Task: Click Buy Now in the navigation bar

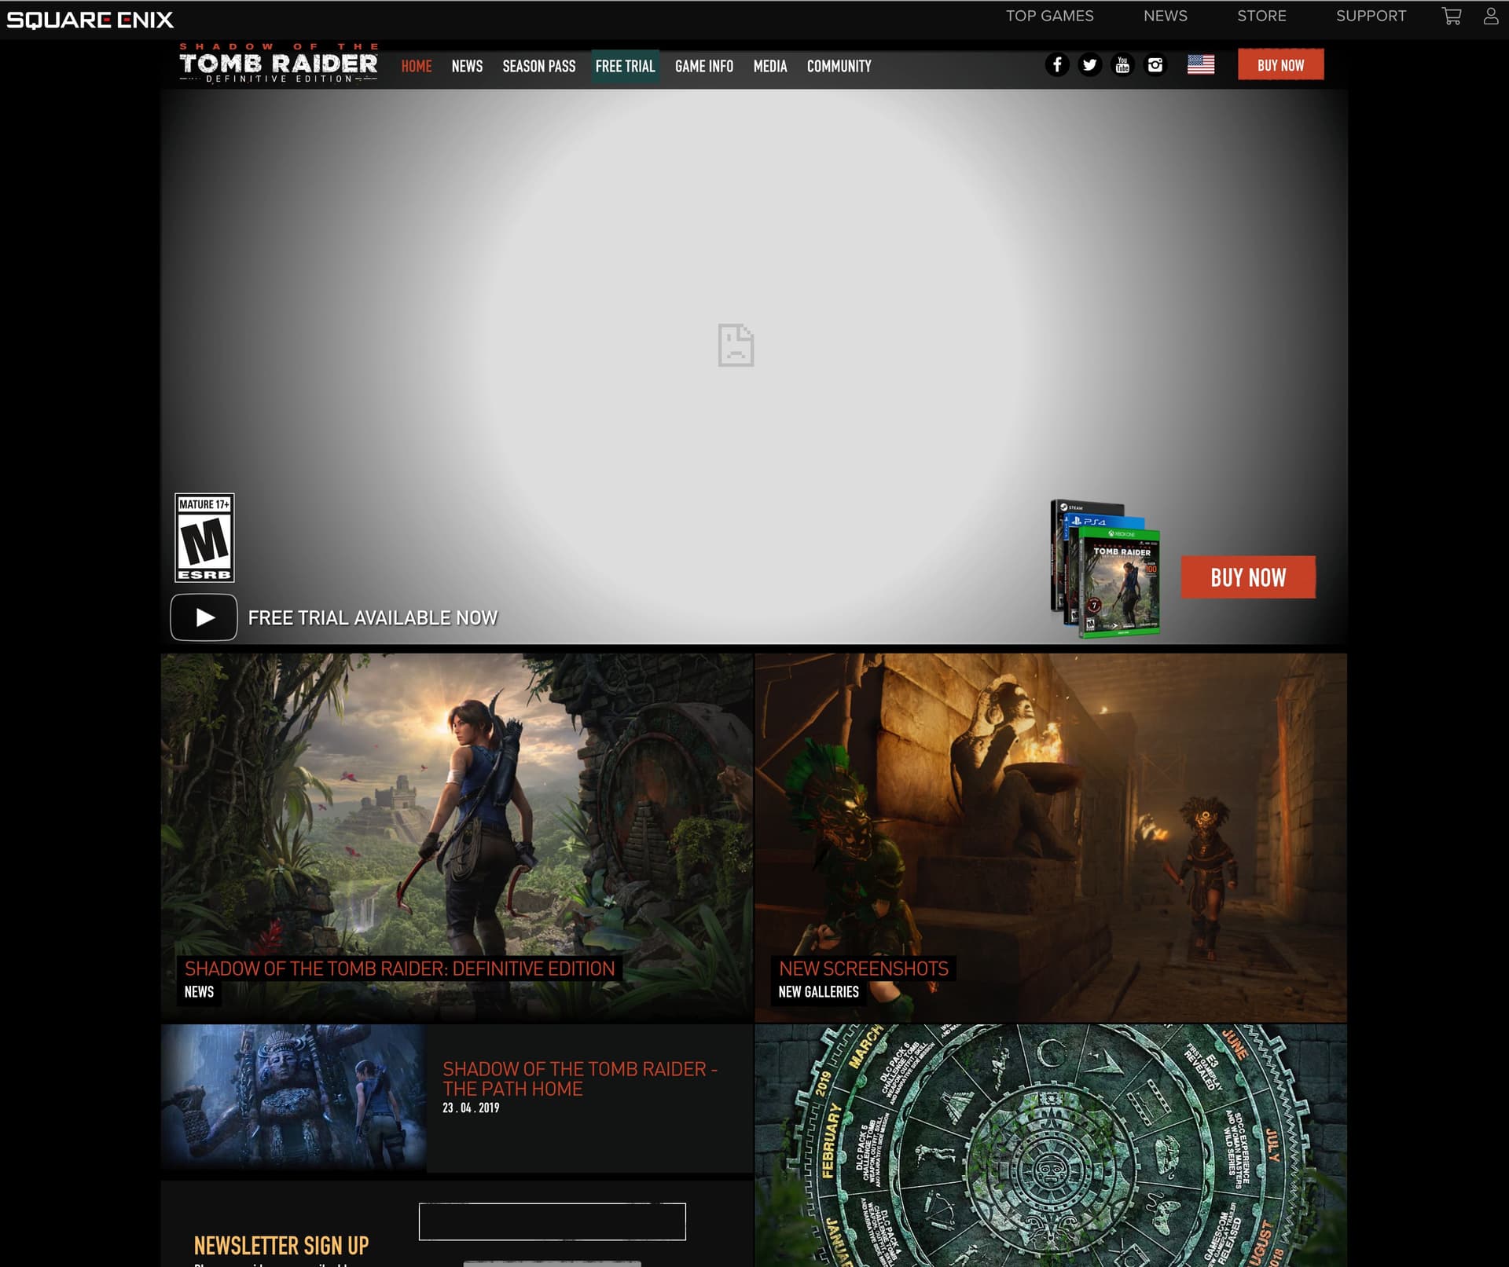Action: click(x=1280, y=64)
